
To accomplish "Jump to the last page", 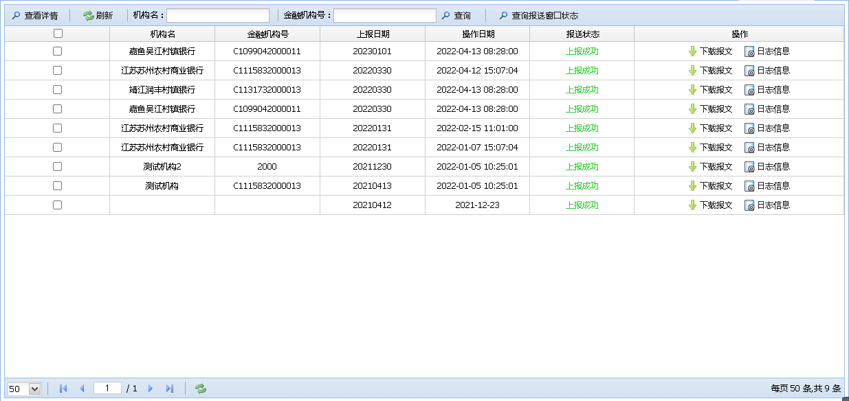I will [170, 389].
